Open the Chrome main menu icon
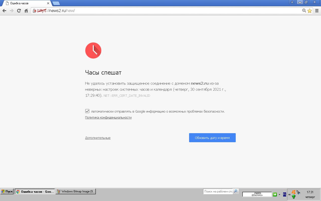This screenshot has width=321, height=201. [317, 11]
